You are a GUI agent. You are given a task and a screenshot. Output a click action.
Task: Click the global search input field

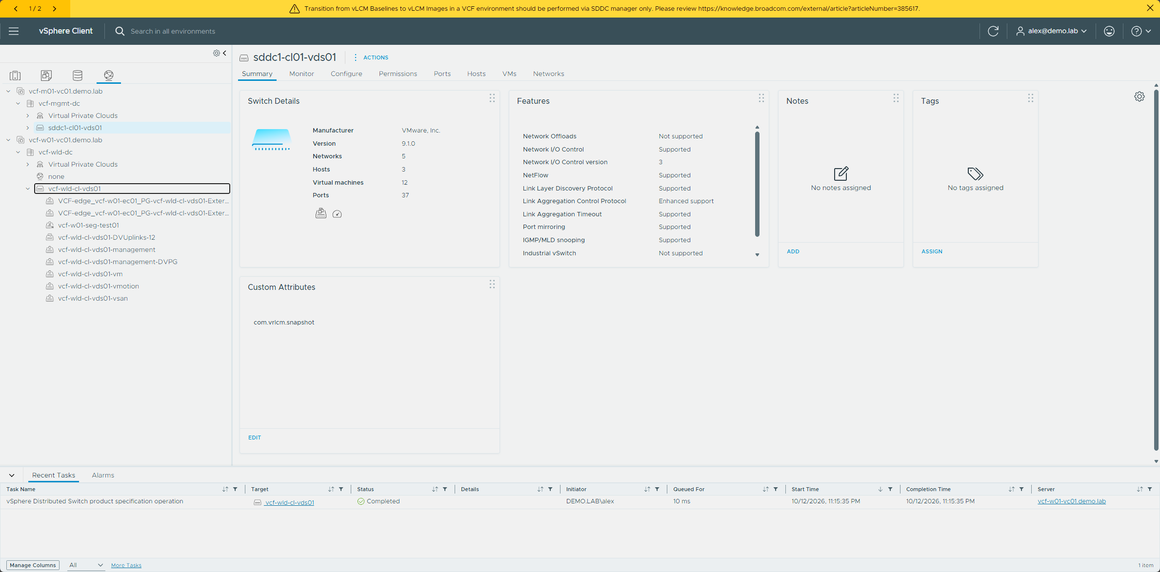173,31
